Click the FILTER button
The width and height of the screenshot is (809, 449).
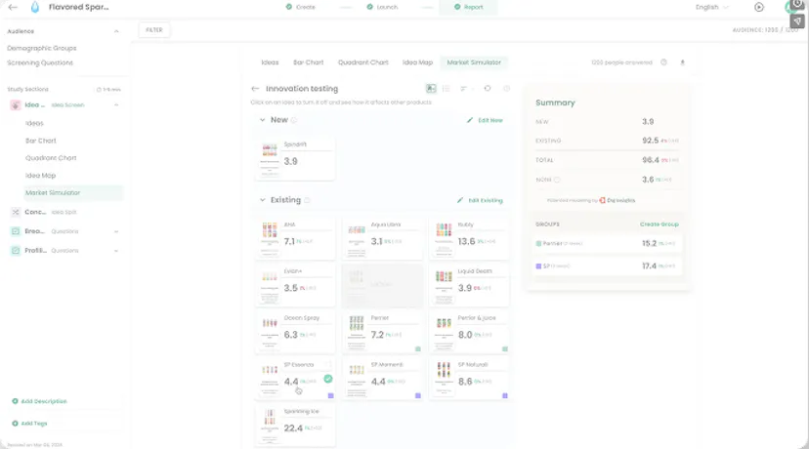[154, 30]
